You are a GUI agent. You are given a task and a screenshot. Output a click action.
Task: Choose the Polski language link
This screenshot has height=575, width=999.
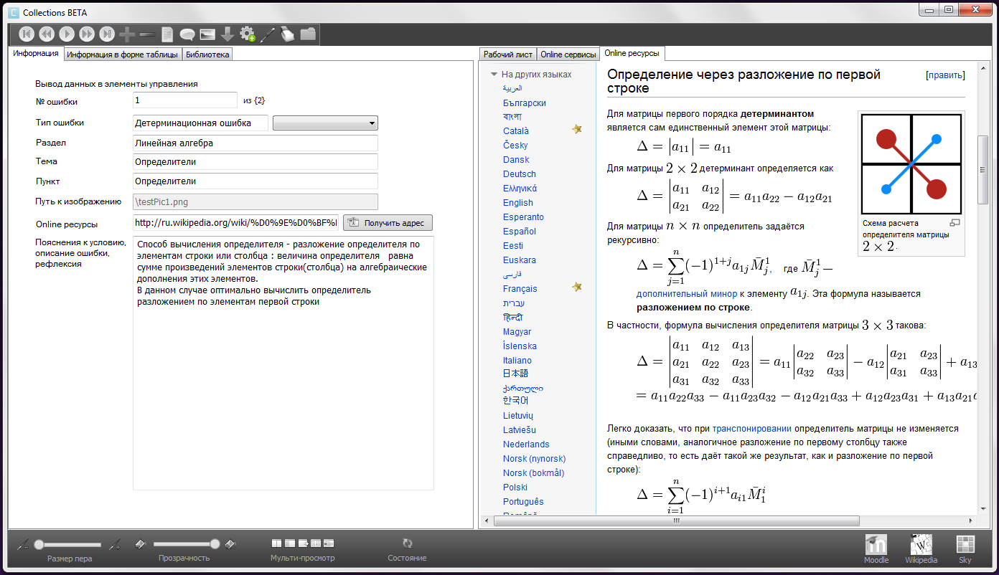coord(515,488)
